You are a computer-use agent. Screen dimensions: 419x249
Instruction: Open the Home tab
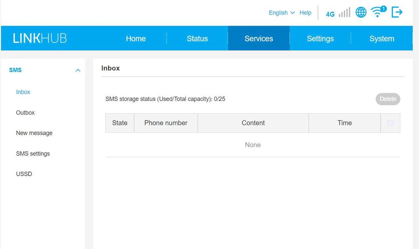pyautogui.click(x=136, y=39)
